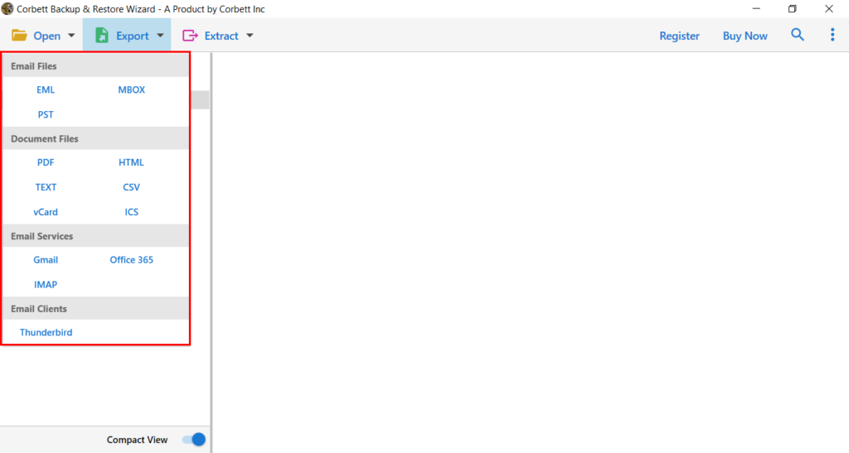The height and width of the screenshot is (453, 849).
Task: Minimize the Corbett wizard window
Action: (756, 8)
